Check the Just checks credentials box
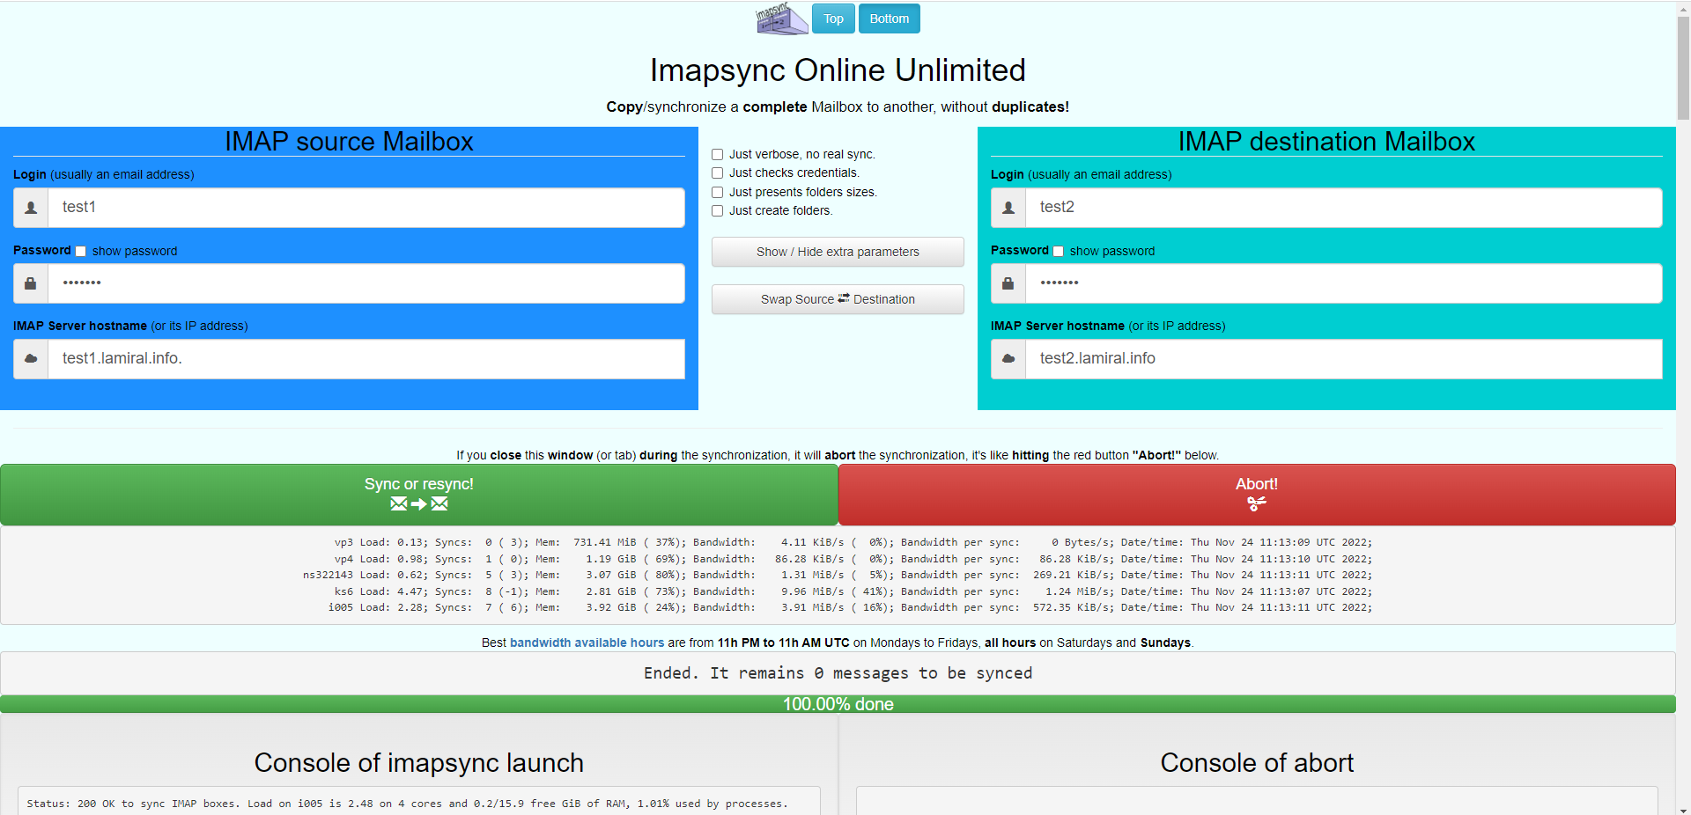The width and height of the screenshot is (1691, 815). click(717, 173)
